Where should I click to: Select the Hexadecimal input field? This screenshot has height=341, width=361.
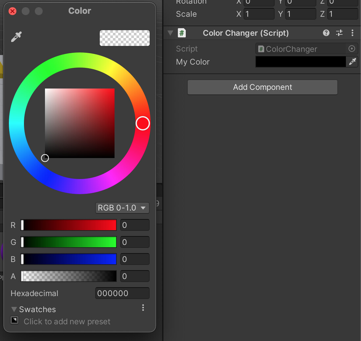[122, 293]
